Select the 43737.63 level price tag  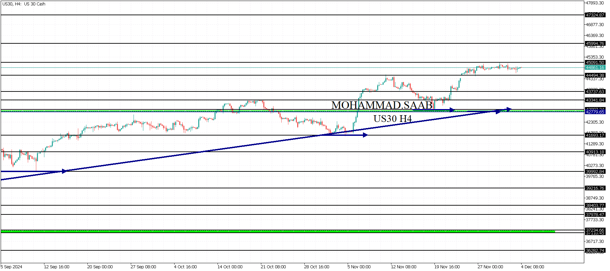pyautogui.click(x=595, y=91)
